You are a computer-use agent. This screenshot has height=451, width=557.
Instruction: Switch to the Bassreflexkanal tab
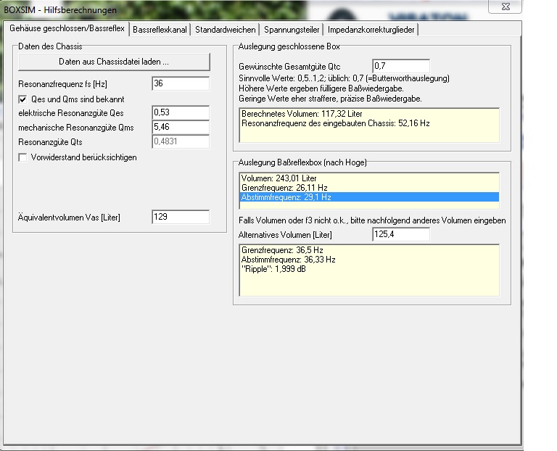point(160,30)
